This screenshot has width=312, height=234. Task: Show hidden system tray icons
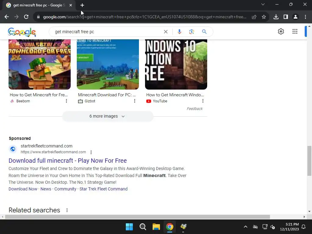(246, 227)
